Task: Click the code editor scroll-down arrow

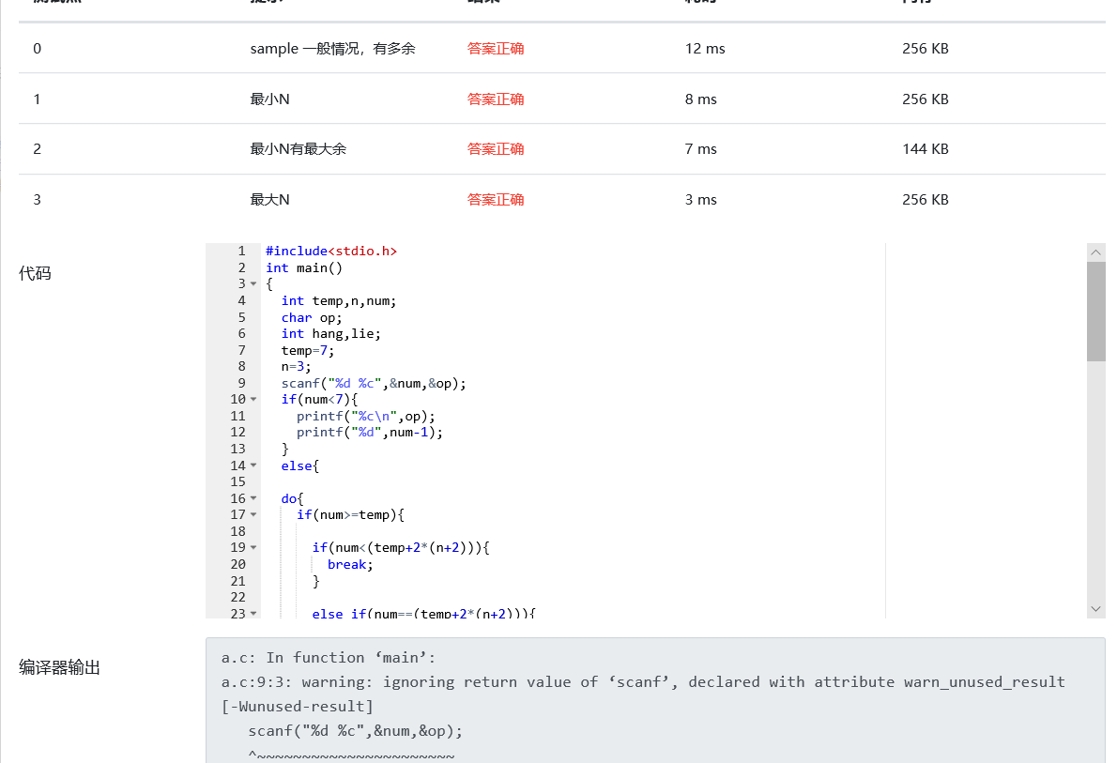Action: coord(1095,609)
